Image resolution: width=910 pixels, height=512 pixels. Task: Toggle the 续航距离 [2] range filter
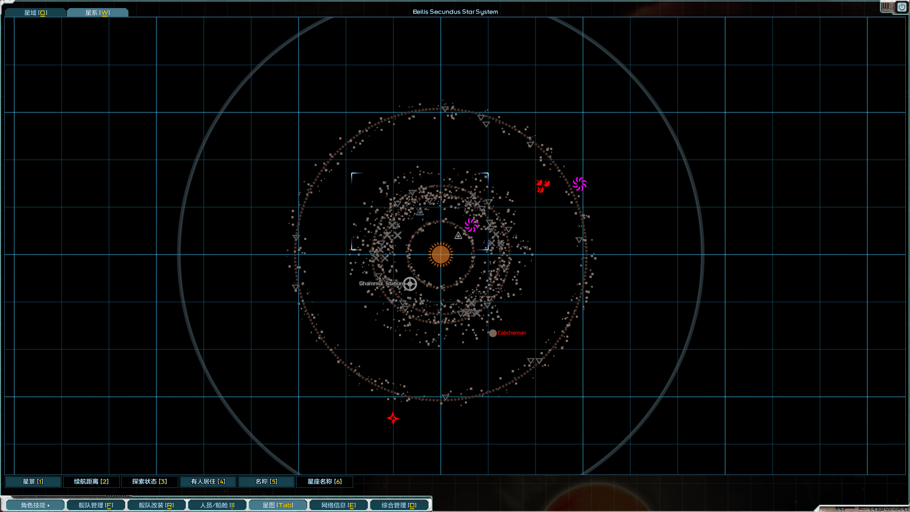tap(91, 482)
